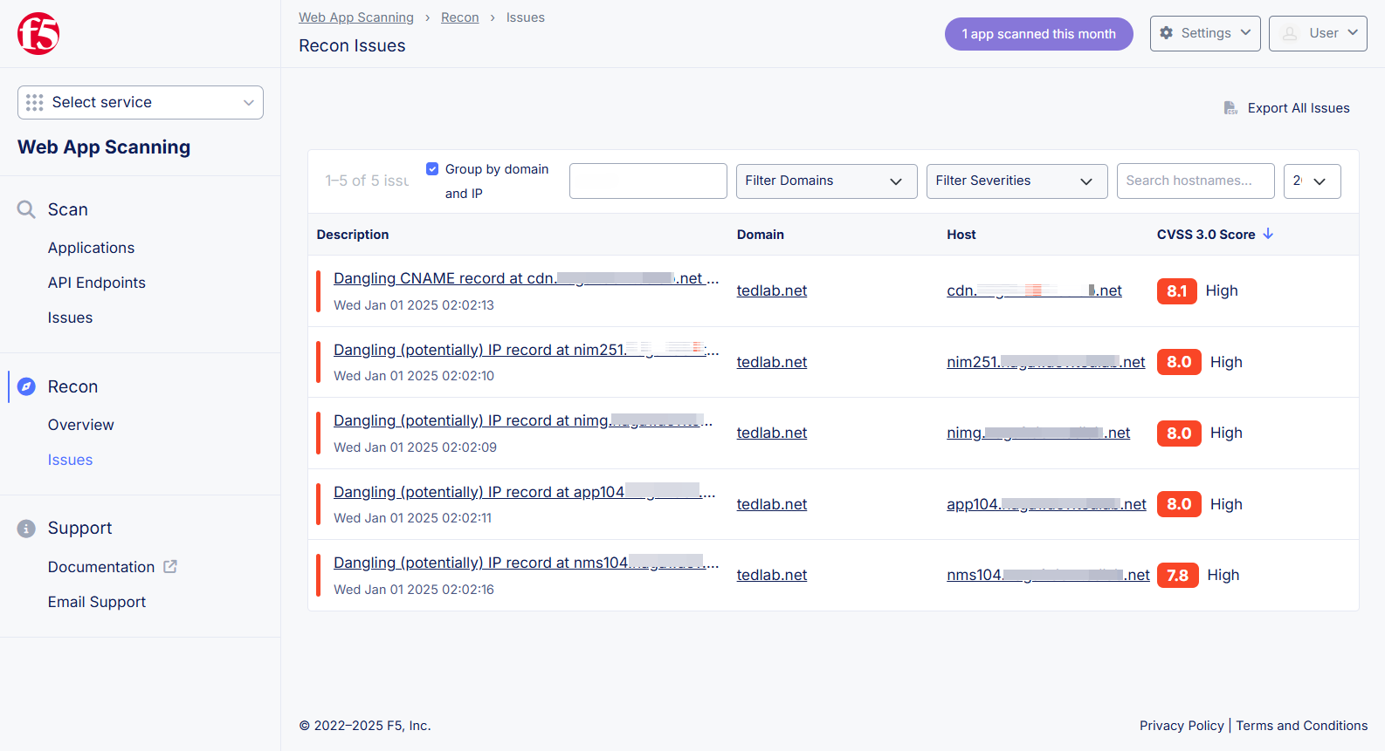
Task: Click the Privacy Policy link
Action: 1182,726
